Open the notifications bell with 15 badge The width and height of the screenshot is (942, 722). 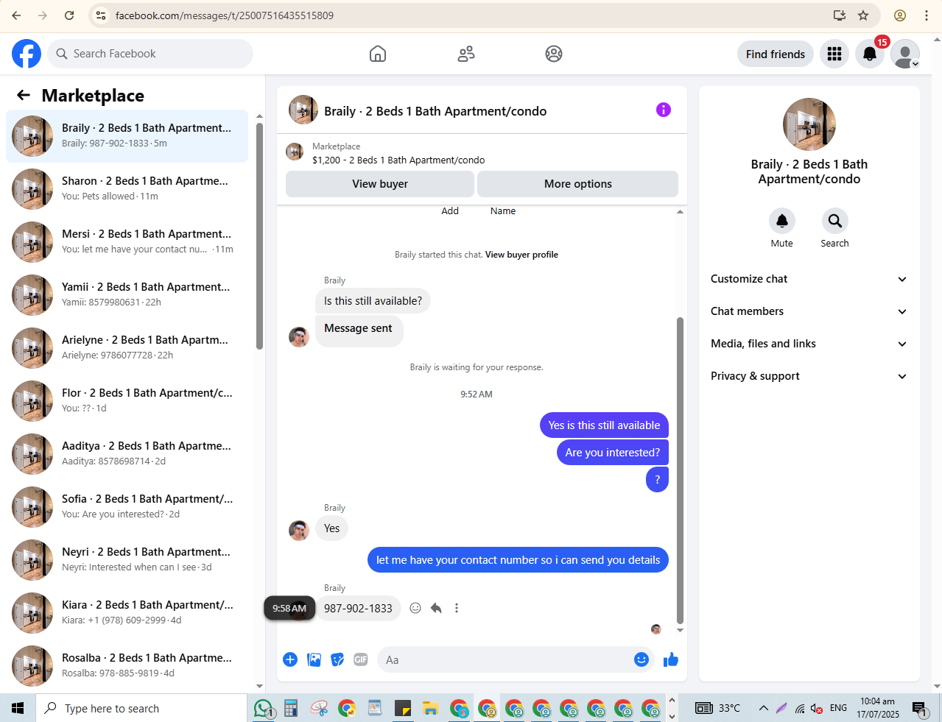click(x=870, y=54)
